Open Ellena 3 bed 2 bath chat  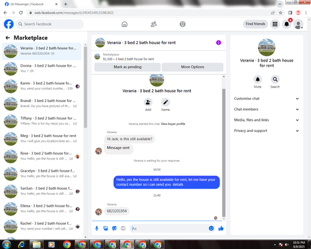[x=42, y=209]
